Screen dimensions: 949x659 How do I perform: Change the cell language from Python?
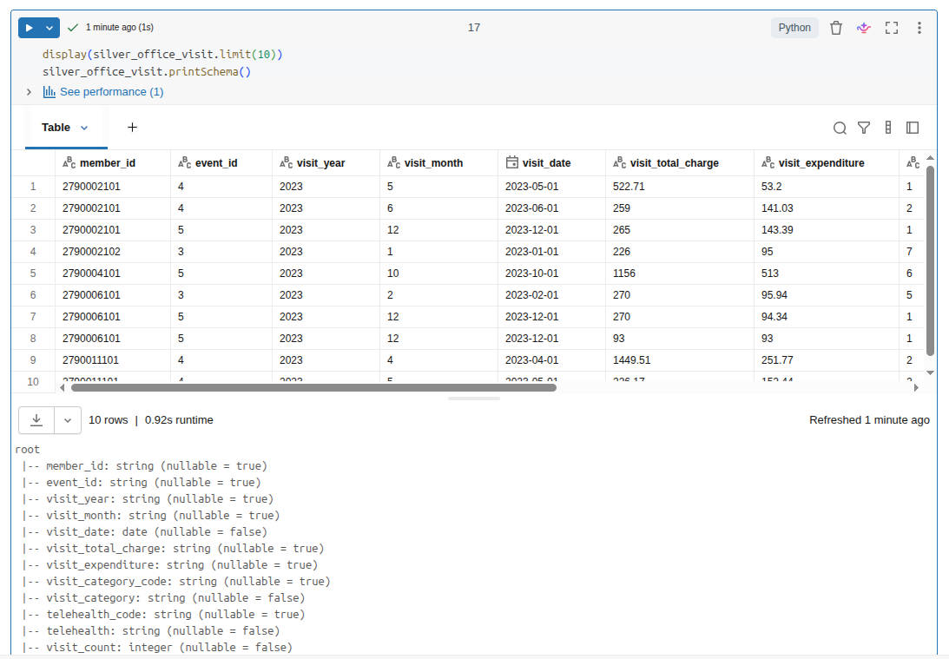coord(794,28)
